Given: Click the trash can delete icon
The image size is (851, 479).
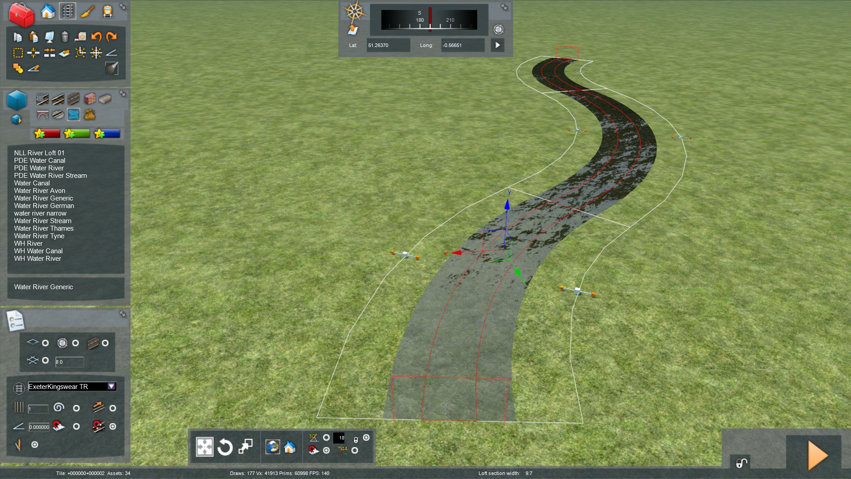Looking at the screenshot, I should (x=65, y=37).
